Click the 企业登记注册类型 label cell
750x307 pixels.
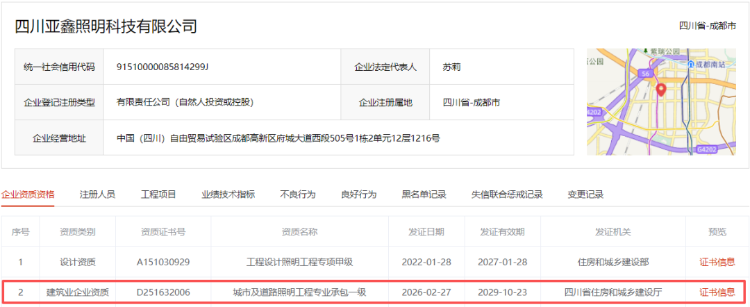pyautogui.click(x=59, y=102)
